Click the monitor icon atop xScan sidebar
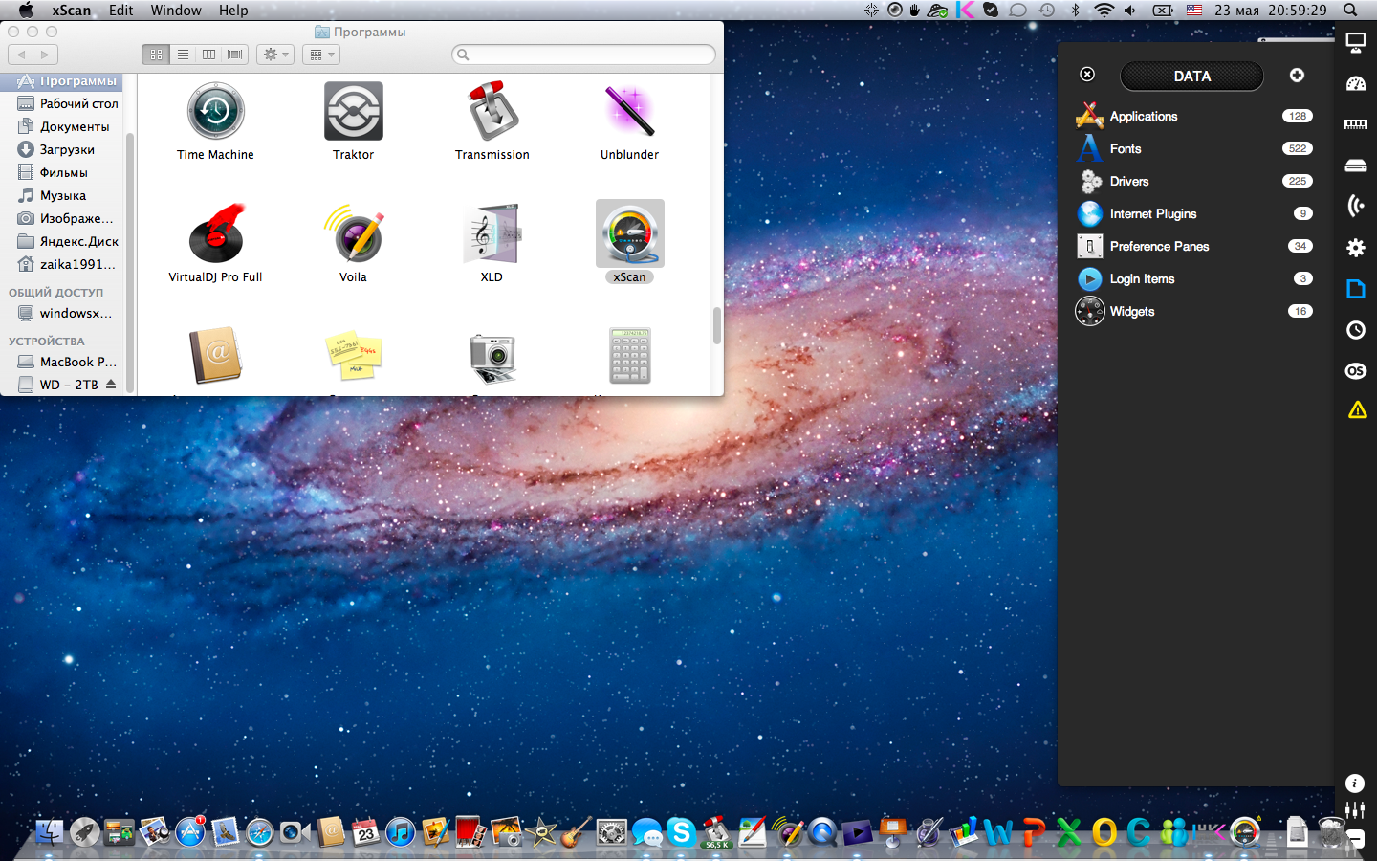1377x861 pixels. point(1355,42)
